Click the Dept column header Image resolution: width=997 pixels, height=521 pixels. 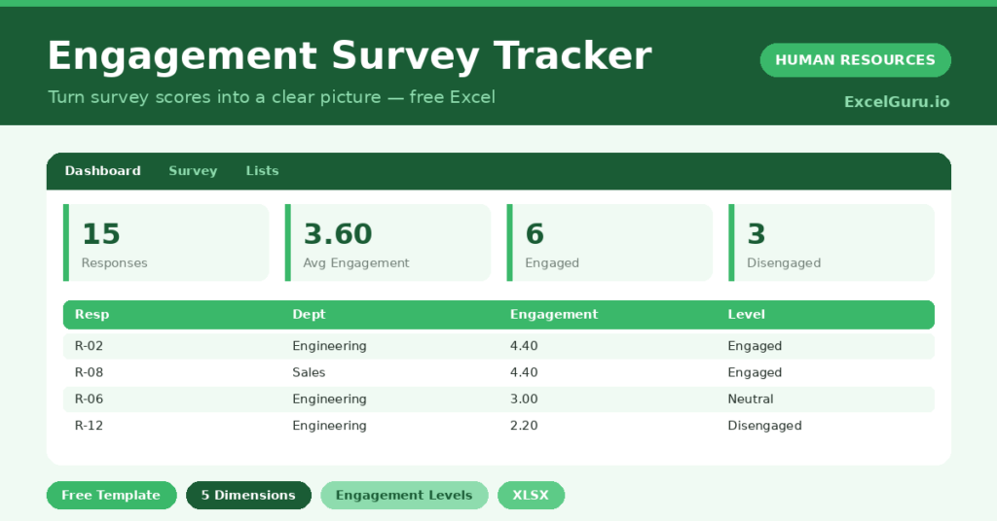point(309,315)
